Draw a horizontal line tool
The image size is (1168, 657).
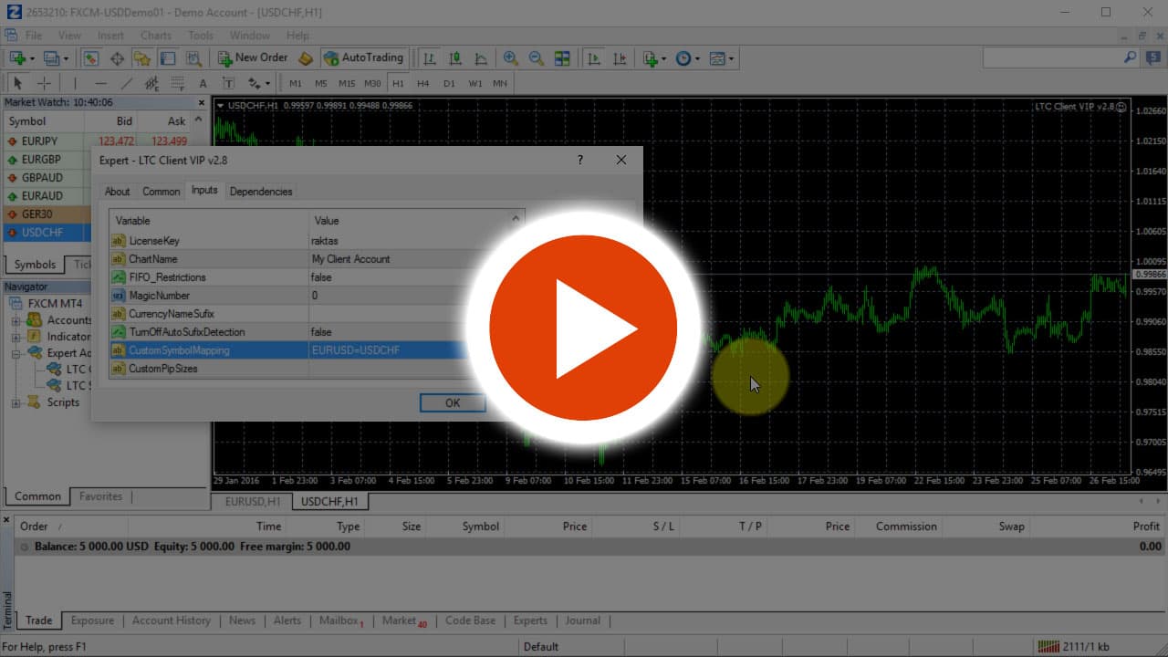click(x=100, y=83)
